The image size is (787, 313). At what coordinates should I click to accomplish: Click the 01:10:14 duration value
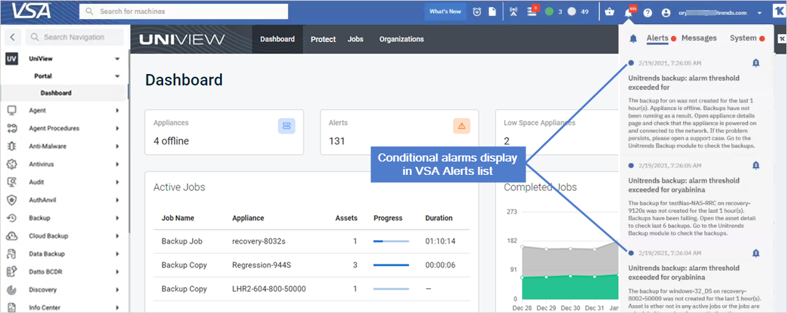click(440, 242)
